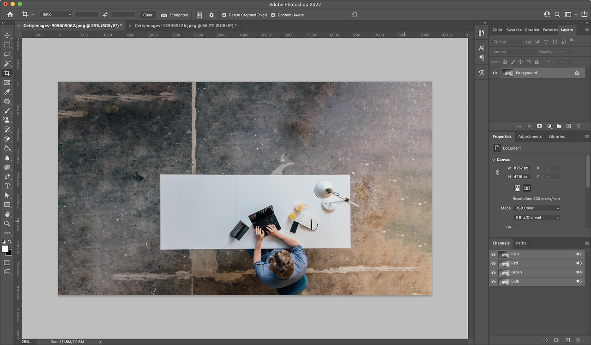The width and height of the screenshot is (591, 345).
Task: Select the Lasso tool
Action: coord(7,54)
